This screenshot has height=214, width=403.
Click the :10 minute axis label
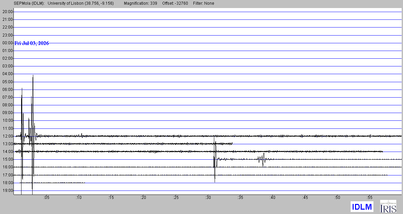tap(79, 198)
